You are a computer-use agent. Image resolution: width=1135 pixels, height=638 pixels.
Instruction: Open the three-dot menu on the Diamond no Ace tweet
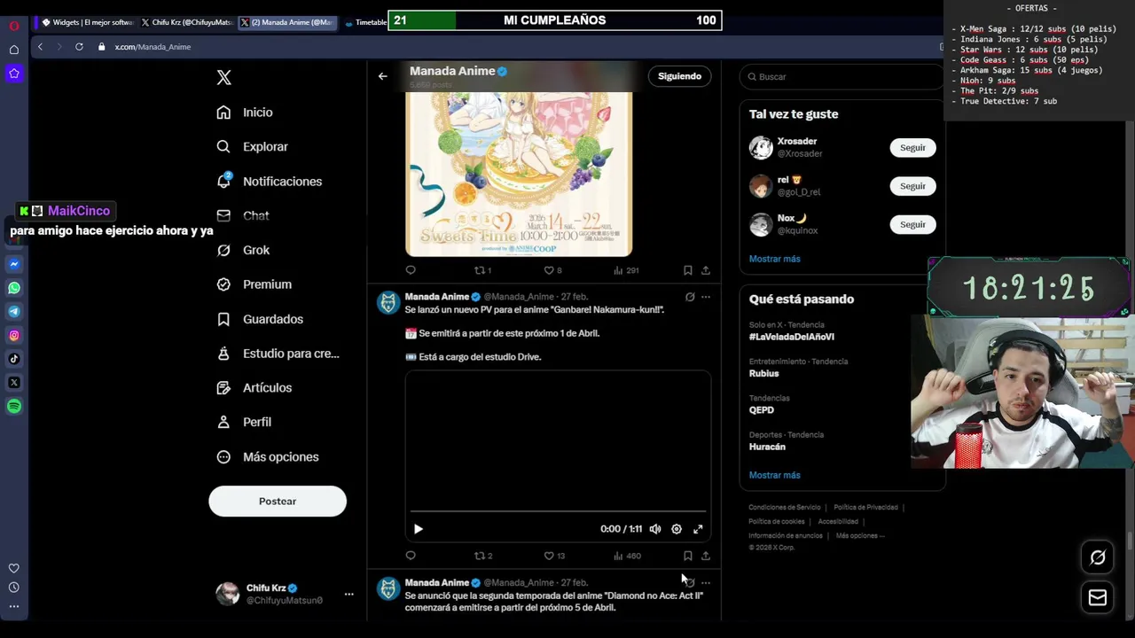point(706,583)
